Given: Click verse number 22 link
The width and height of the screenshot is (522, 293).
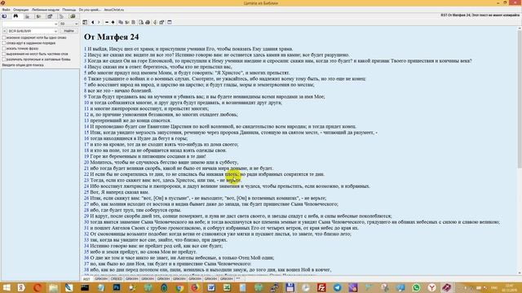Looking at the screenshot, I should pos(86,174).
